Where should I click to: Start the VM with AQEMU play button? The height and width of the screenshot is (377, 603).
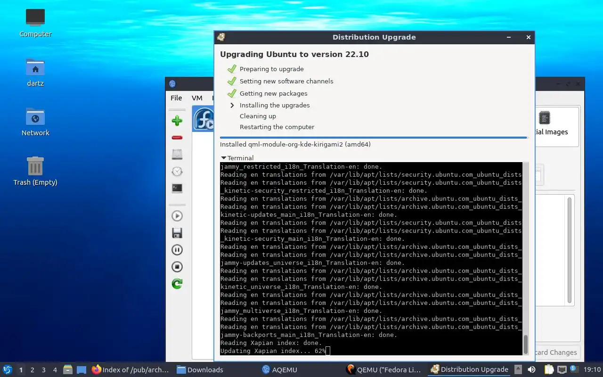click(177, 216)
